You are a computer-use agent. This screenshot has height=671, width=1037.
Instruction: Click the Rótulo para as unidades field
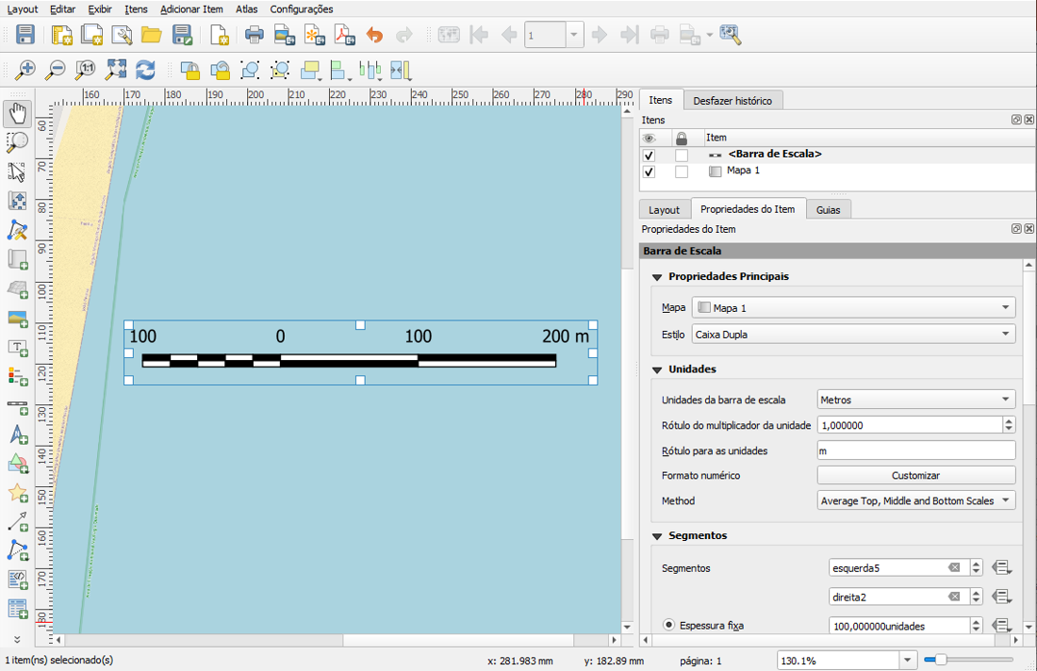tap(915, 450)
